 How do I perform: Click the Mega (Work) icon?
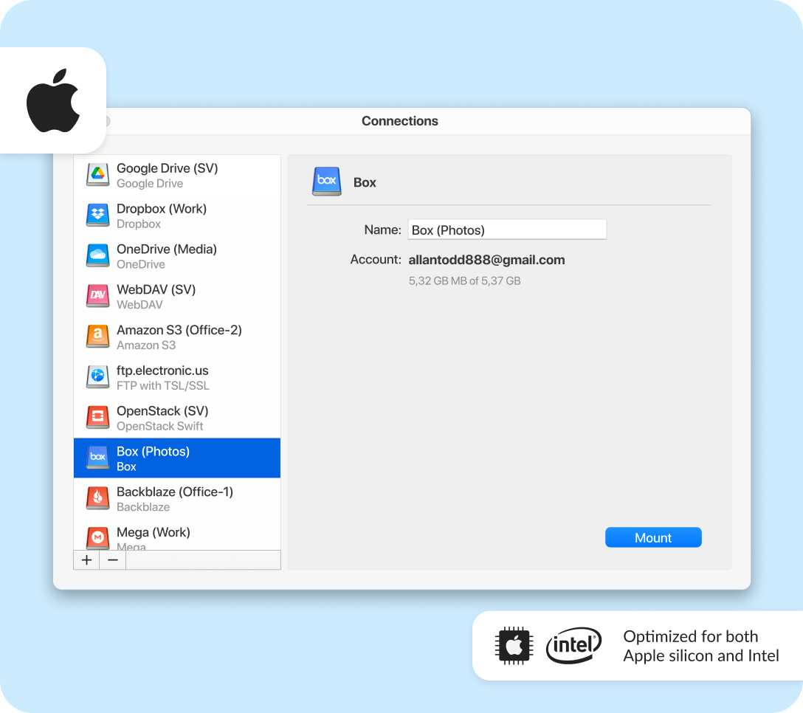(97, 537)
